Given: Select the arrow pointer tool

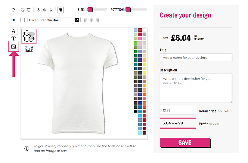Looking at the screenshot, I should [x=14, y=30].
